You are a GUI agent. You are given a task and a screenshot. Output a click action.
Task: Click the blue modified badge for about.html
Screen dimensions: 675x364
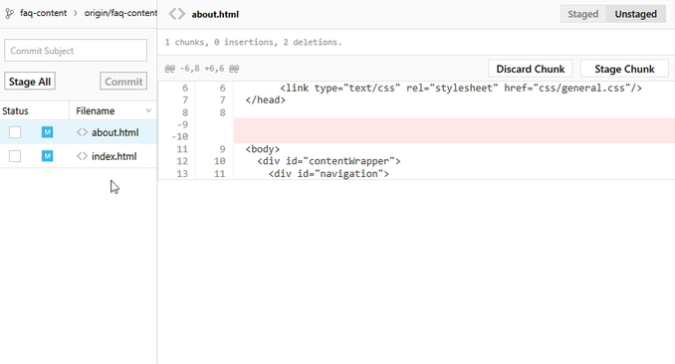48,132
